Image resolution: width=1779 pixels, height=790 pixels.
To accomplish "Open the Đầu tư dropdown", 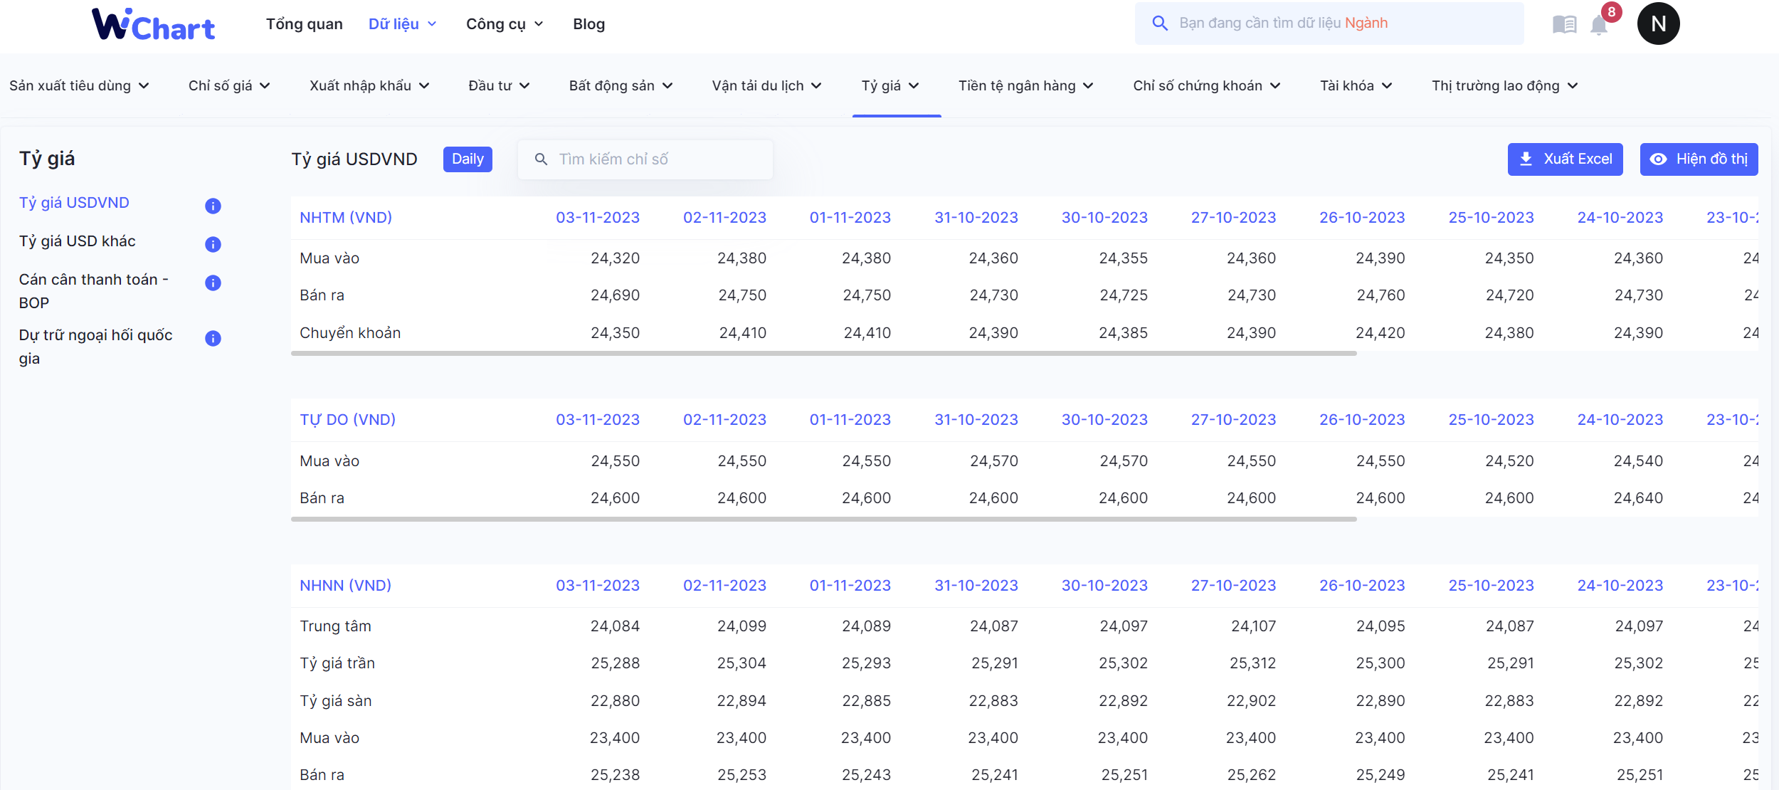I will pyautogui.click(x=499, y=85).
